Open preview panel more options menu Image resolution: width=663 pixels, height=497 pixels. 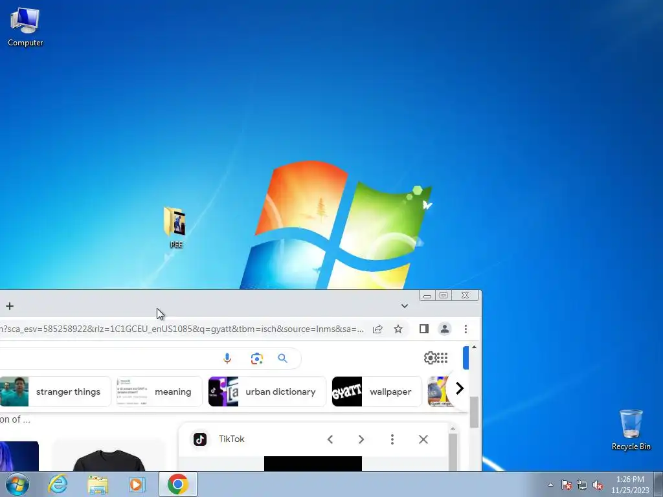click(x=392, y=439)
